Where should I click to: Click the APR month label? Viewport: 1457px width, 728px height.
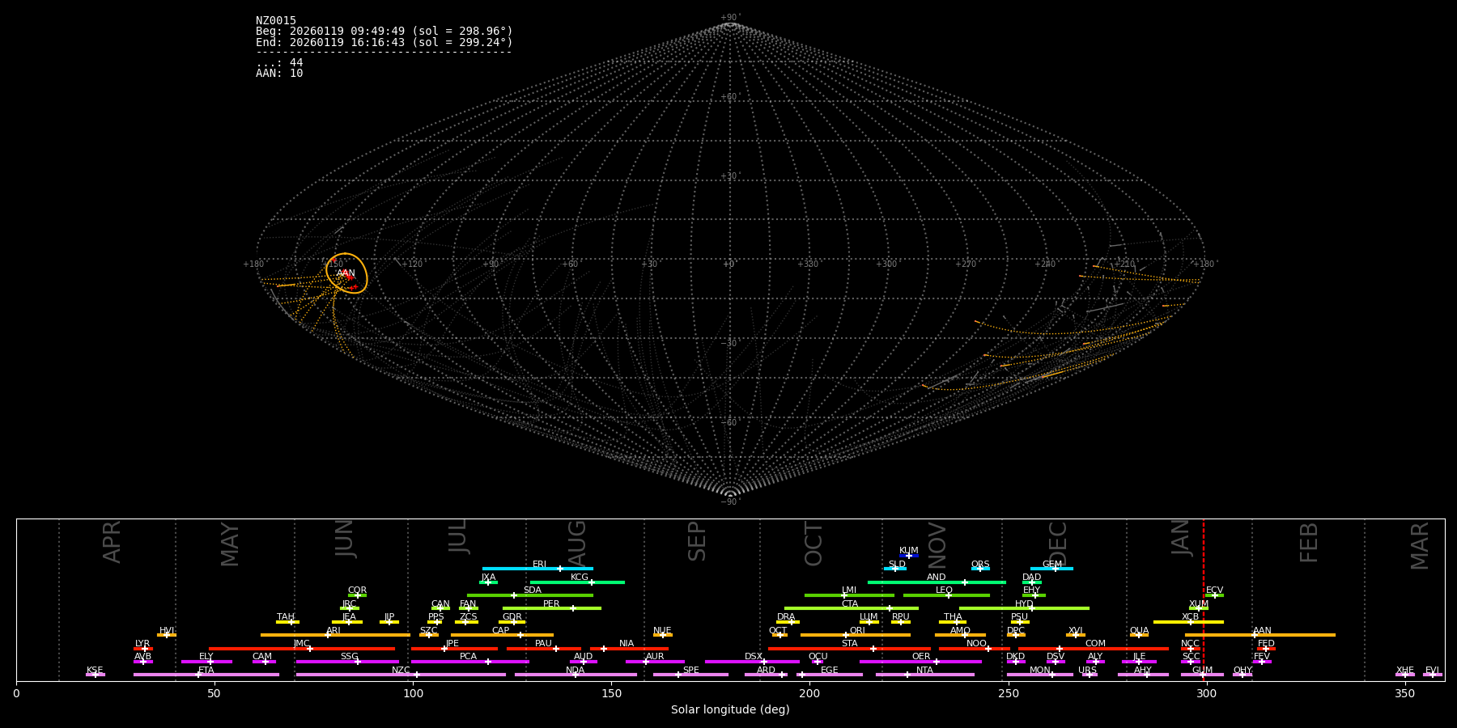[113, 542]
